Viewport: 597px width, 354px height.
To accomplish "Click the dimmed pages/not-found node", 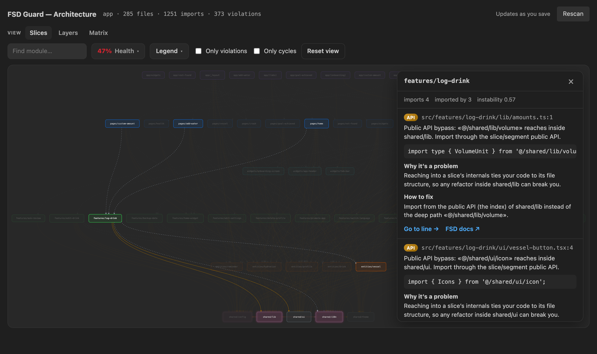I will pyautogui.click(x=347, y=123).
